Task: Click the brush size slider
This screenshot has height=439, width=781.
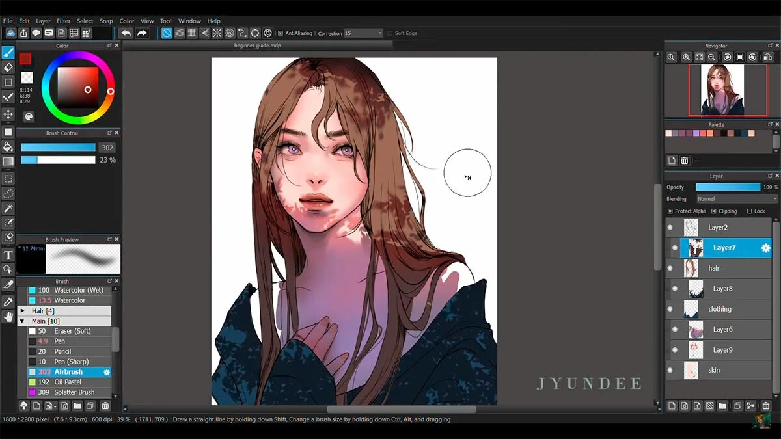Action: point(58,148)
